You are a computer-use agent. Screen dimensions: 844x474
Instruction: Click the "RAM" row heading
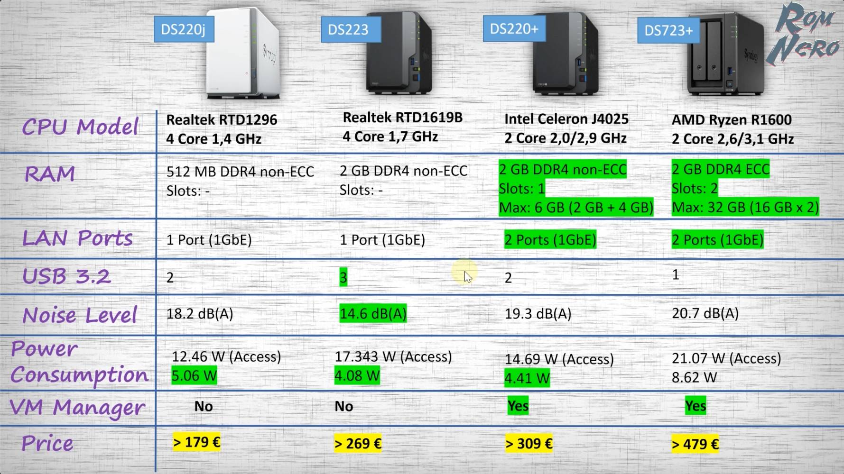click(50, 174)
